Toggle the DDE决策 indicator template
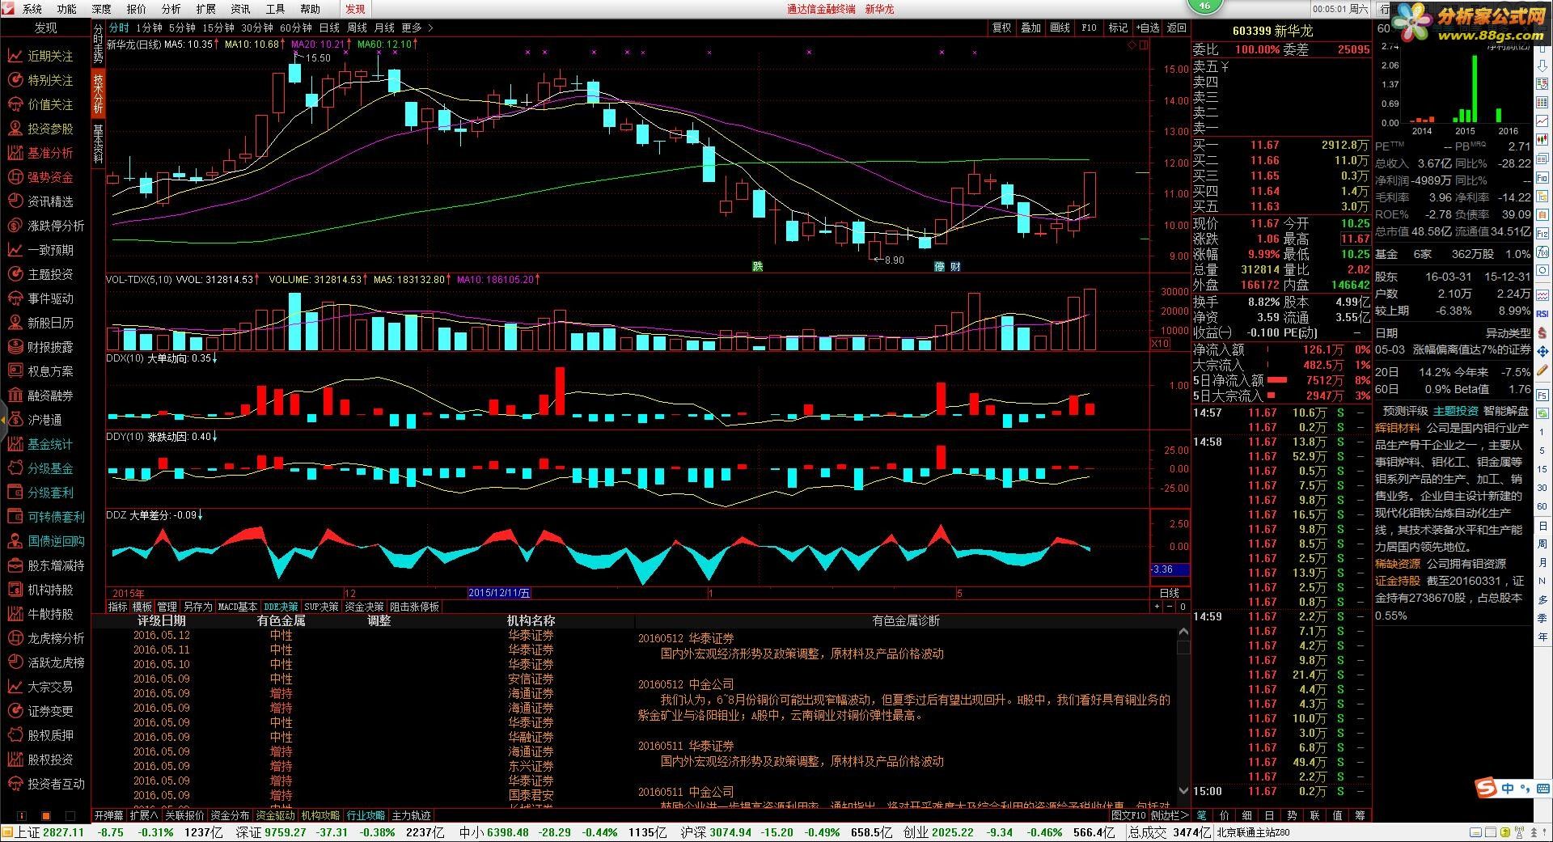This screenshot has width=1553, height=842. [x=281, y=607]
